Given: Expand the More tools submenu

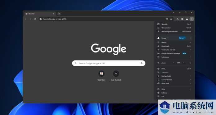Looking at the screenshot, I should pos(174,83).
